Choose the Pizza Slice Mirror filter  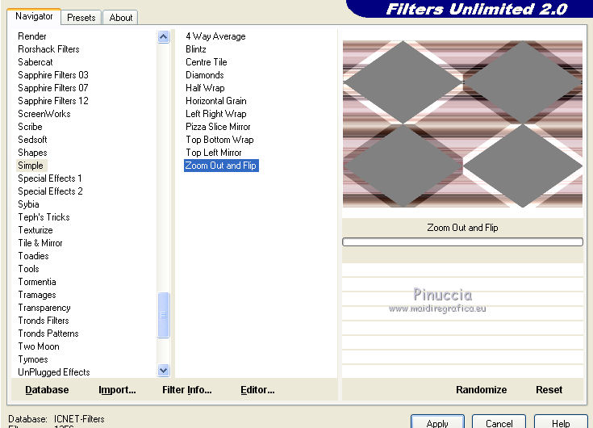tap(218, 127)
